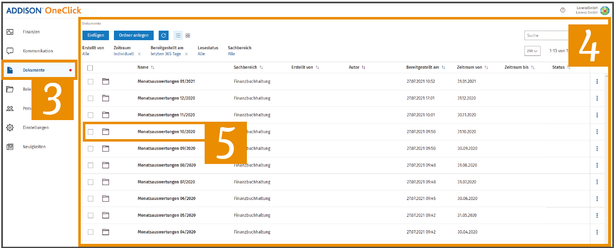Open more options for Monatsauswertungen 07/2020
Viewport: 616px width, 248px height.
[x=597, y=182]
